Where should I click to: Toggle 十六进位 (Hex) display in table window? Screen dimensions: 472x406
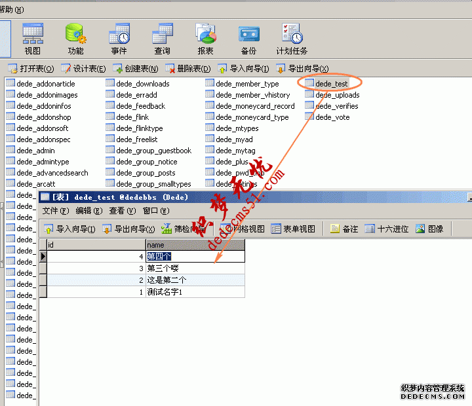pos(387,229)
